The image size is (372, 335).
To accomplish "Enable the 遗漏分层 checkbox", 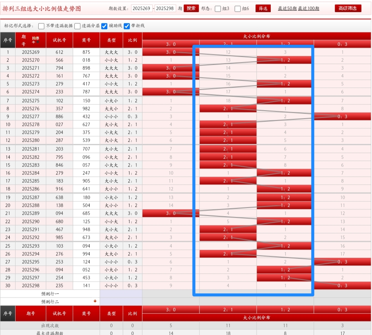I will [x=77, y=26].
